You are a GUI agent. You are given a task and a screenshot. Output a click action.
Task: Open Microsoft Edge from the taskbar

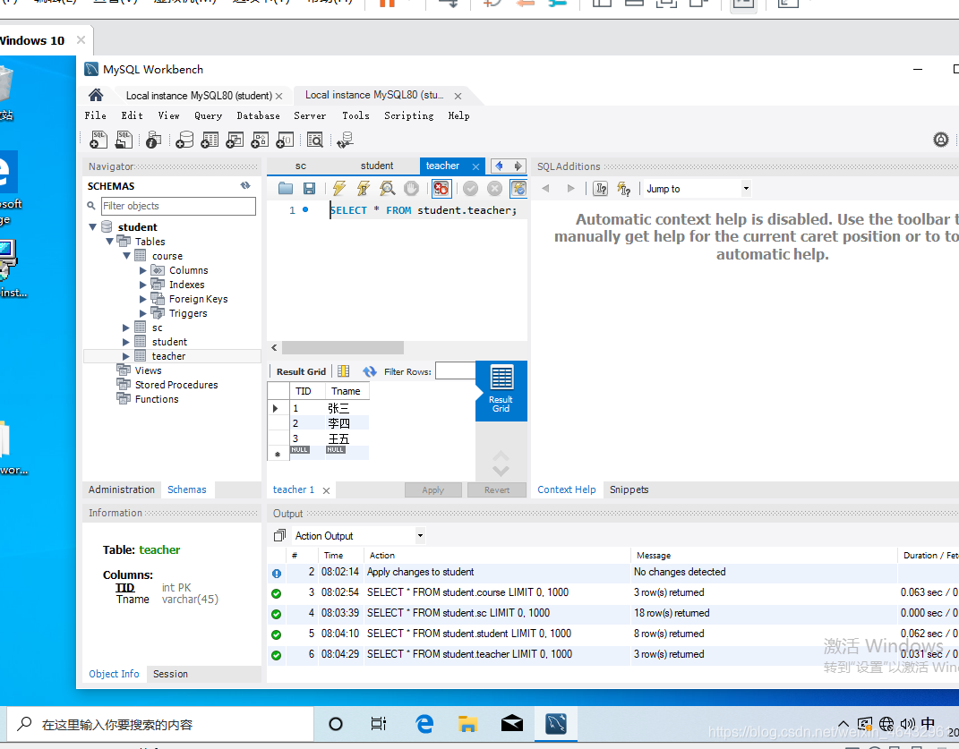424,724
